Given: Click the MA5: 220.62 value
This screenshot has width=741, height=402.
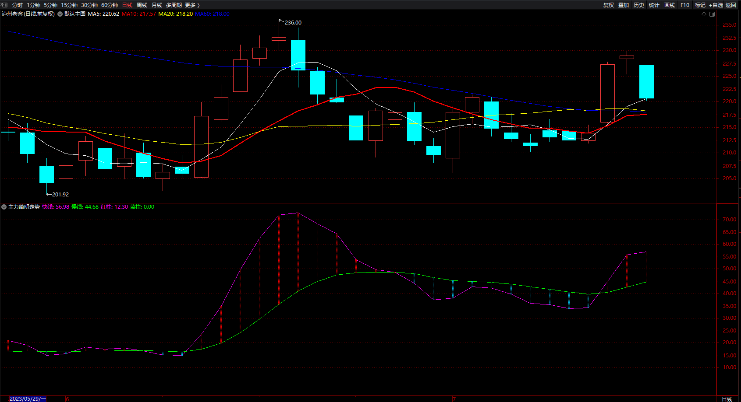Looking at the screenshot, I should tap(103, 14).
